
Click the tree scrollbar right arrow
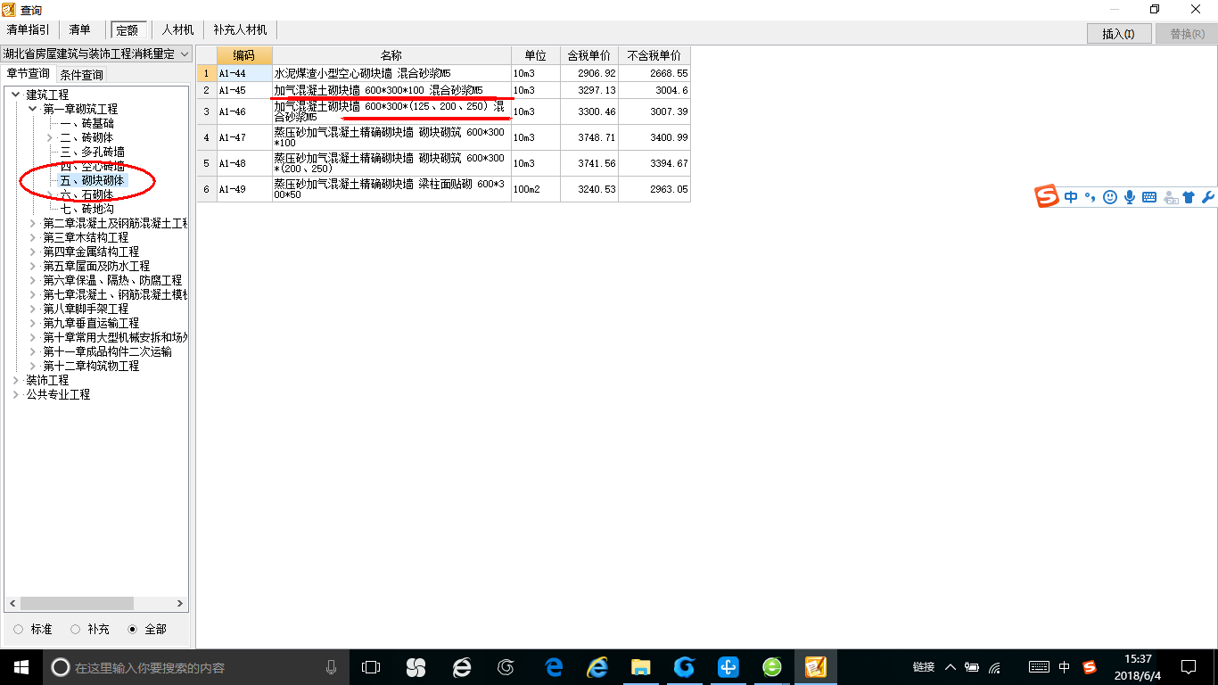point(179,604)
